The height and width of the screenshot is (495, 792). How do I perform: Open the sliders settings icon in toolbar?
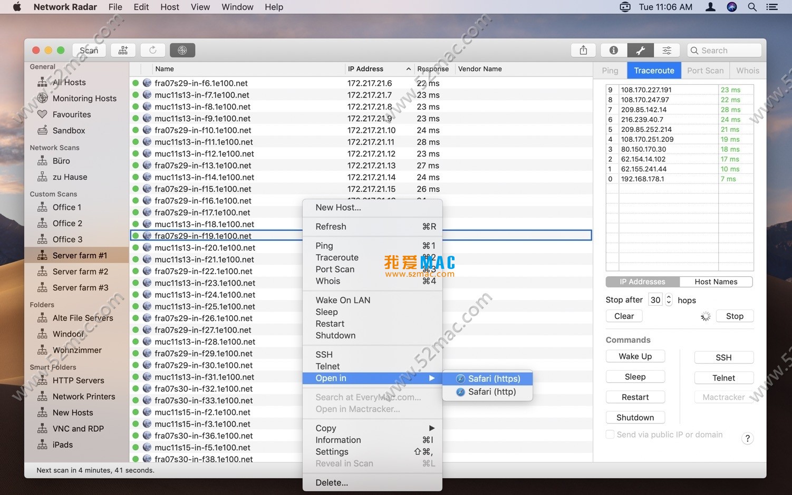click(667, 50)
